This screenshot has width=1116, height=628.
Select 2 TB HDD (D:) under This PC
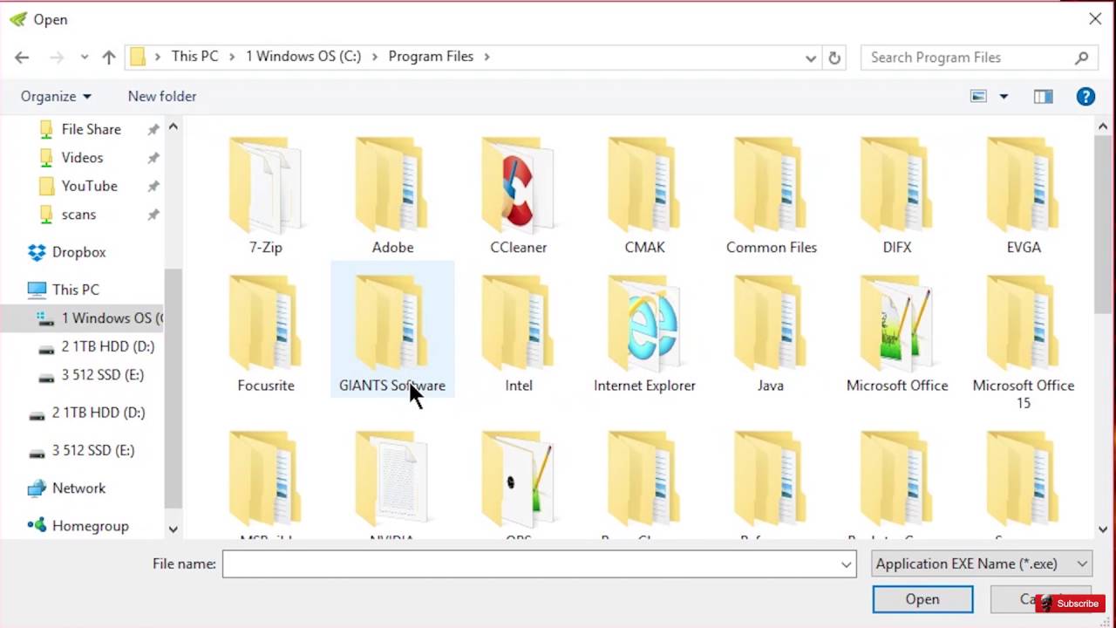[x=108, y=346]
